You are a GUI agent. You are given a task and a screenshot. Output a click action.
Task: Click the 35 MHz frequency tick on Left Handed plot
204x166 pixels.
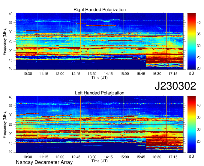(11, 106)
